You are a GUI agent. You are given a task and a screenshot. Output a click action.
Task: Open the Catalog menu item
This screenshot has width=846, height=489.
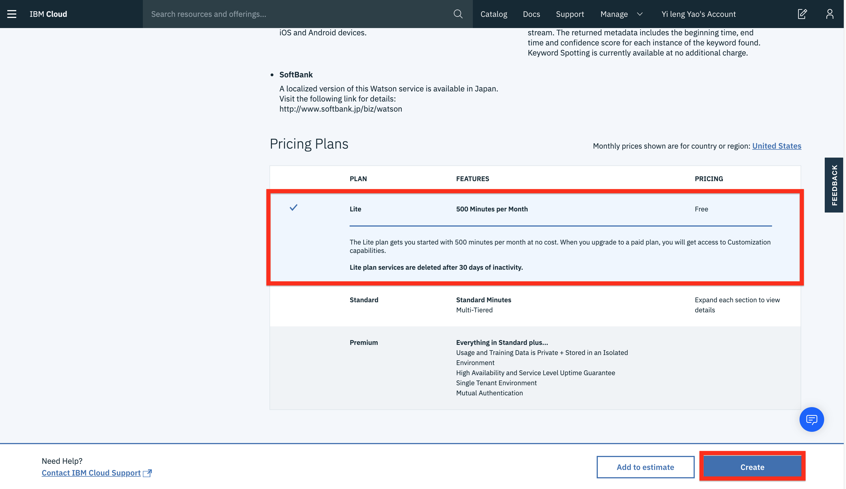[x=494, y=14]
